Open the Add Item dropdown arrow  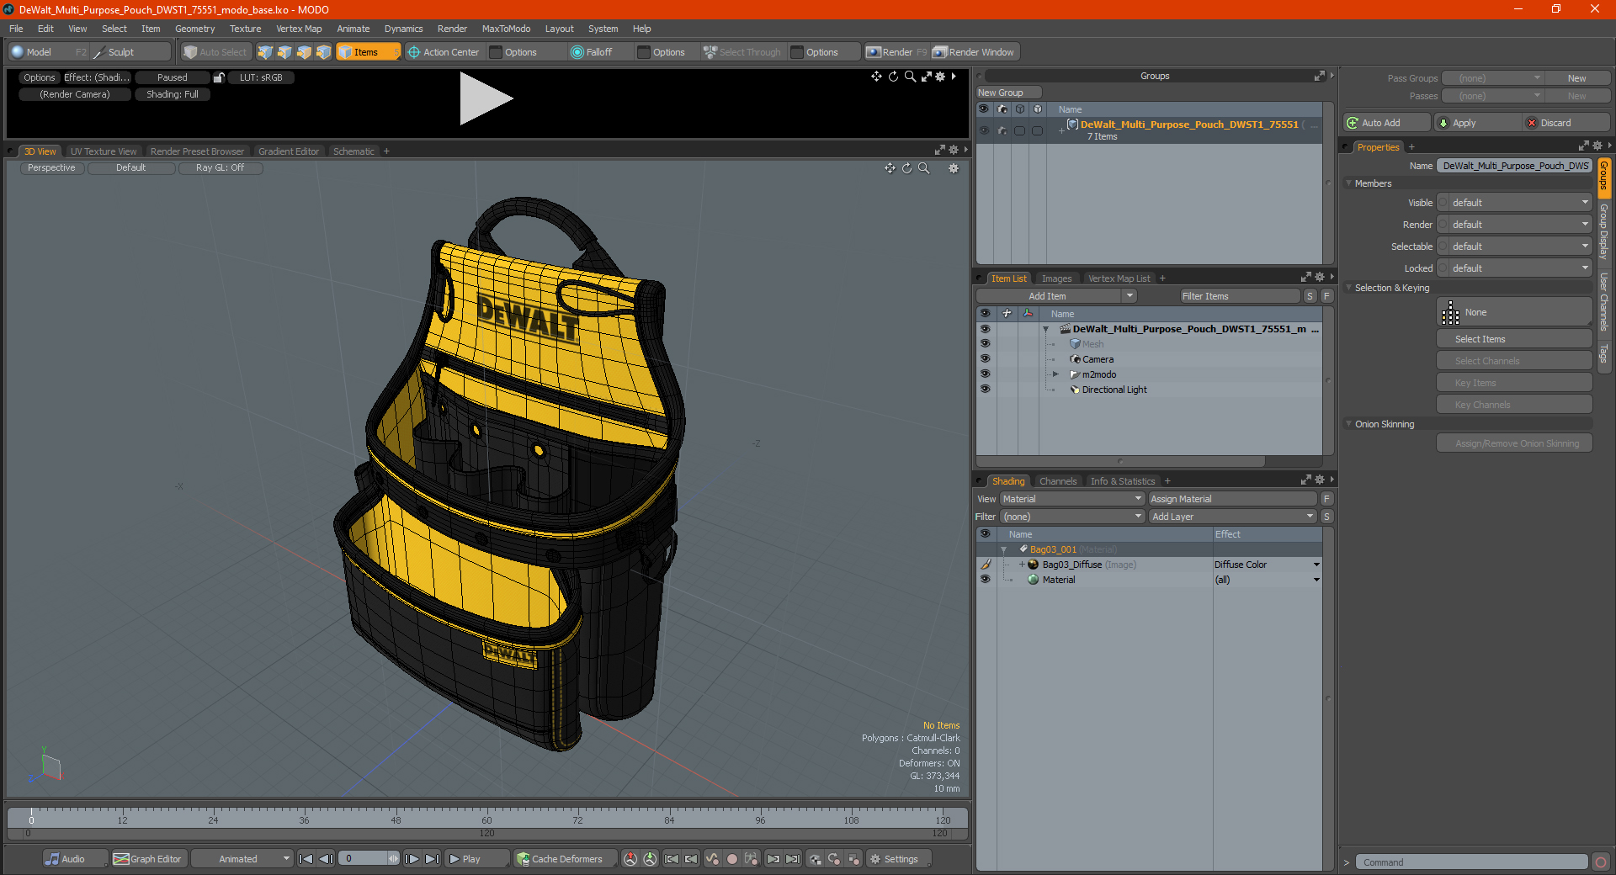(x=1130, y=296)
